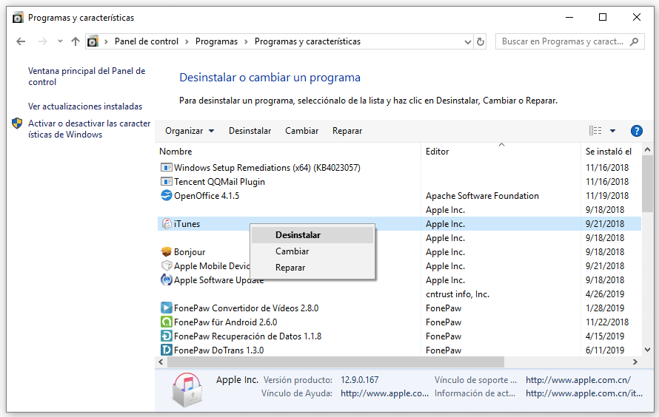Click support link http://www.apple.com.cn/
This screenshot has width=659, height=417.
578,380
